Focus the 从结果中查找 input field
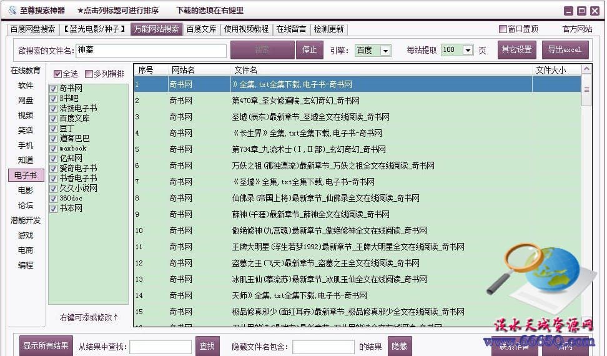Image resolution: width=607 pixels, height=356 pixels. pyautogui.click(x=160, y=347)
